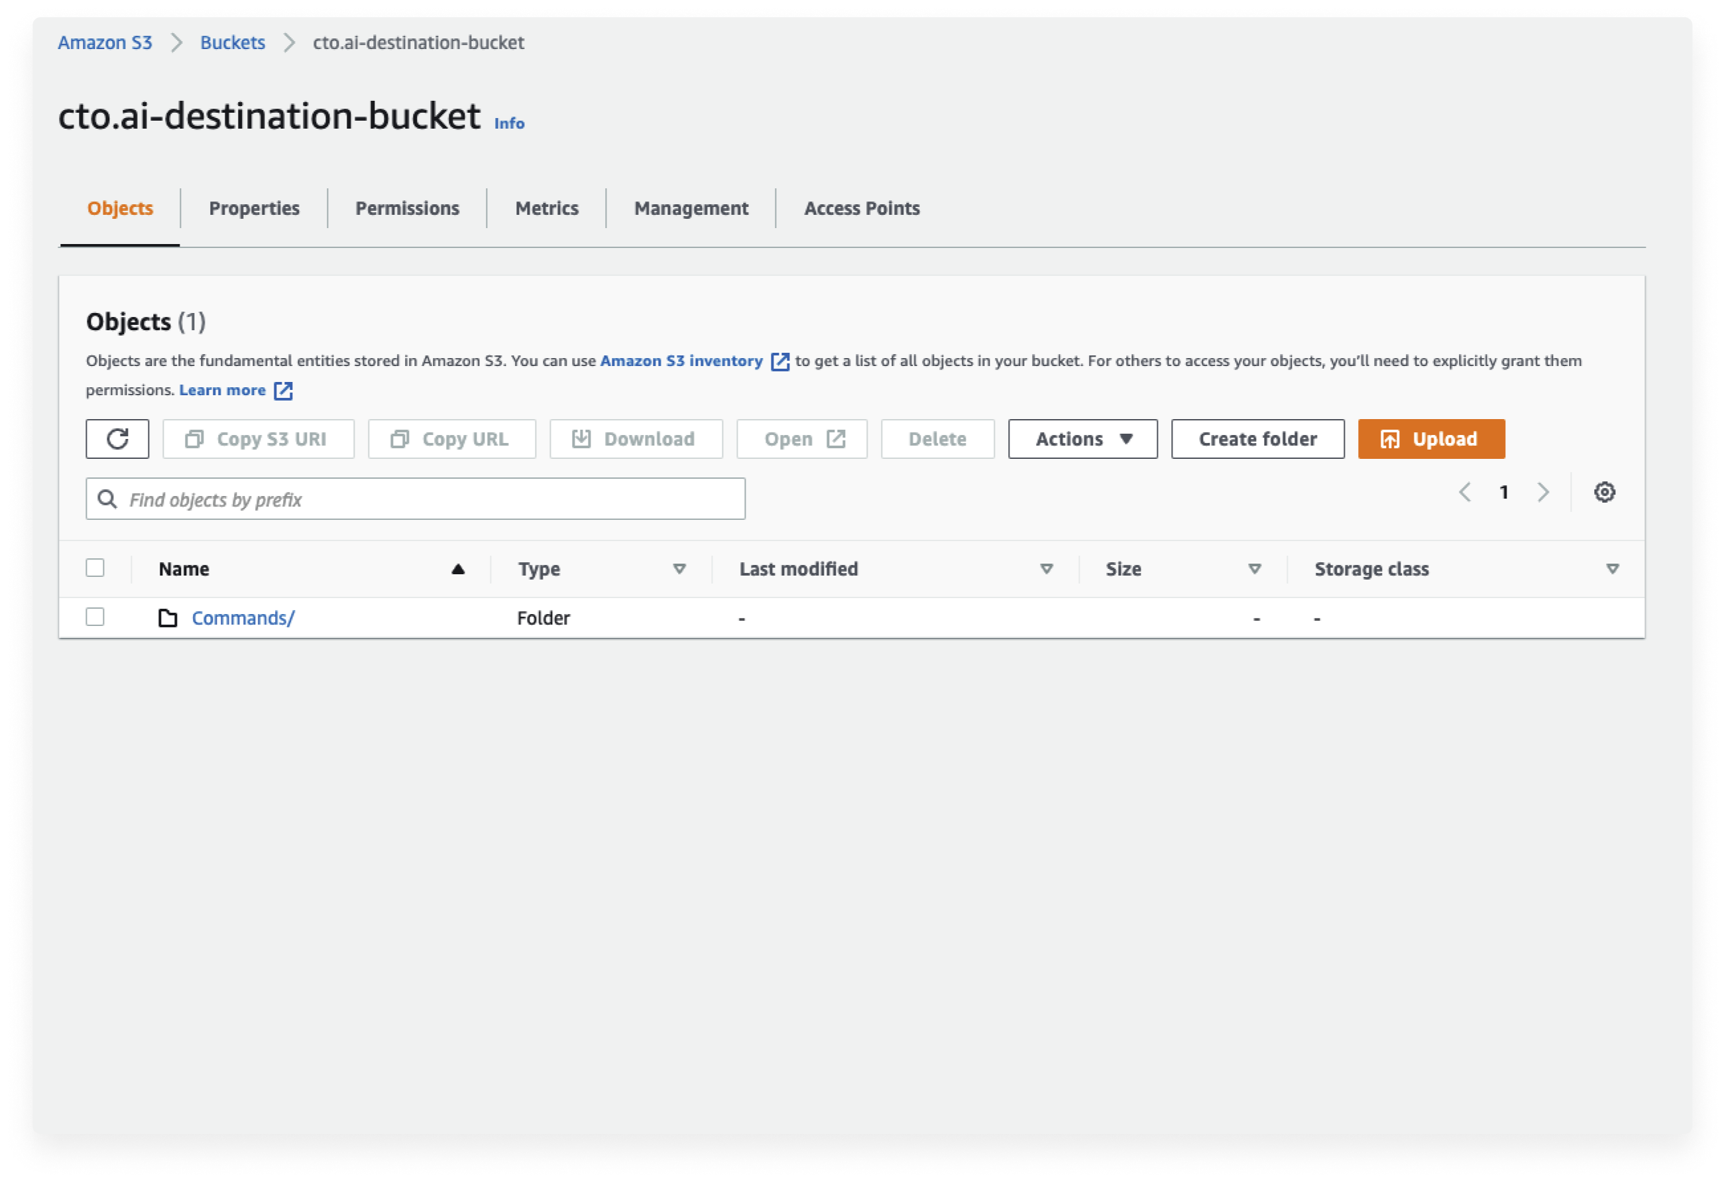Viewport: 1724px width, 1181px height.
Task: Click cto.ai-destination-bucket breadcrumb text
Action: click(418, 43)
